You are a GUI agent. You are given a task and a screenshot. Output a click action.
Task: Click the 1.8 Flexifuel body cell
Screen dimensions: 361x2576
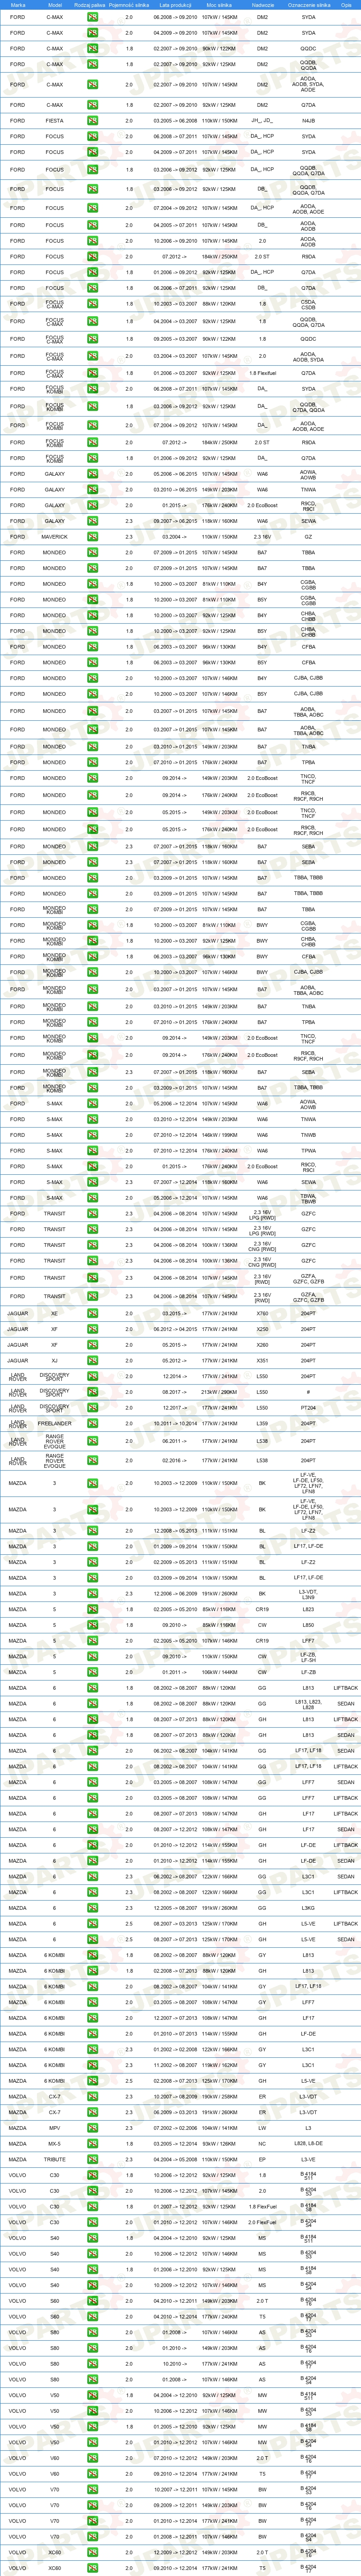262,373
